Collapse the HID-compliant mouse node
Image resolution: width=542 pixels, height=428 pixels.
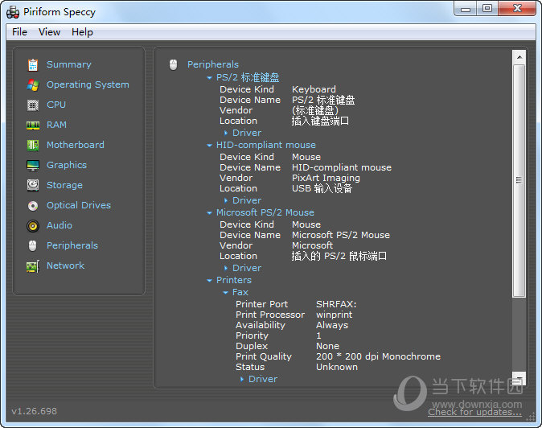tap(209, 145)
